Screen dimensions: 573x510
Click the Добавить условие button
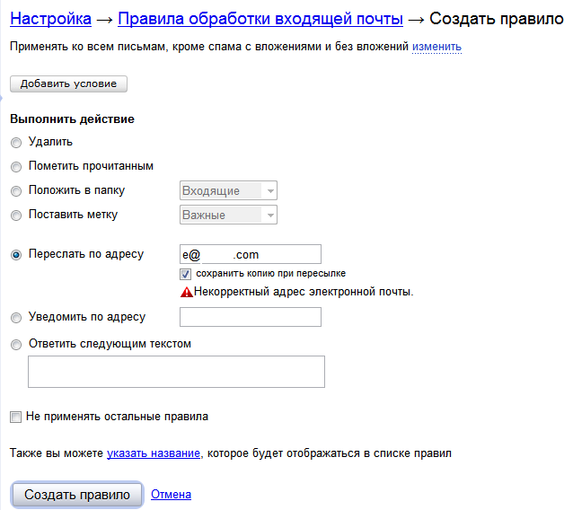(68, 84)
